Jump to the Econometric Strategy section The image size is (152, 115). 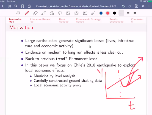point(88,19)
